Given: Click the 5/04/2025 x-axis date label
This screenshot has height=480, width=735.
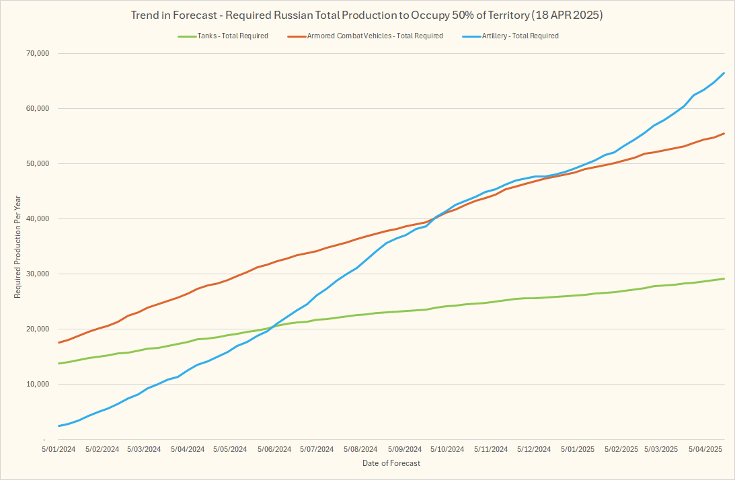Looking at the screenshot, I should (x=705, y=449).
